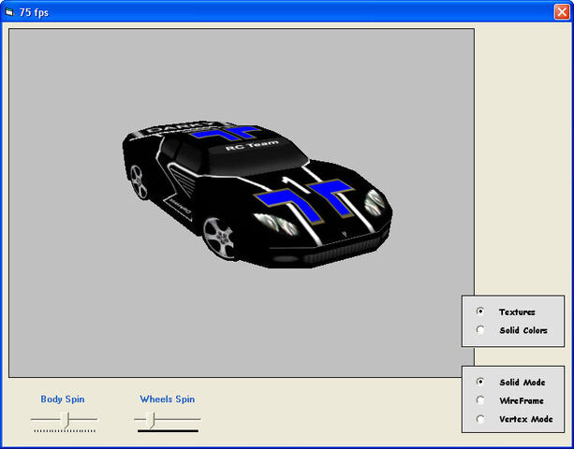
Task: Select the Textures radio button
Action: pyautogui.click(x=480, y=311)
